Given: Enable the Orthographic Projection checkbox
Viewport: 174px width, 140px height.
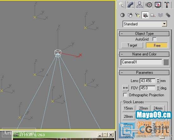Looking at the screenshot, I should (125, 95).
